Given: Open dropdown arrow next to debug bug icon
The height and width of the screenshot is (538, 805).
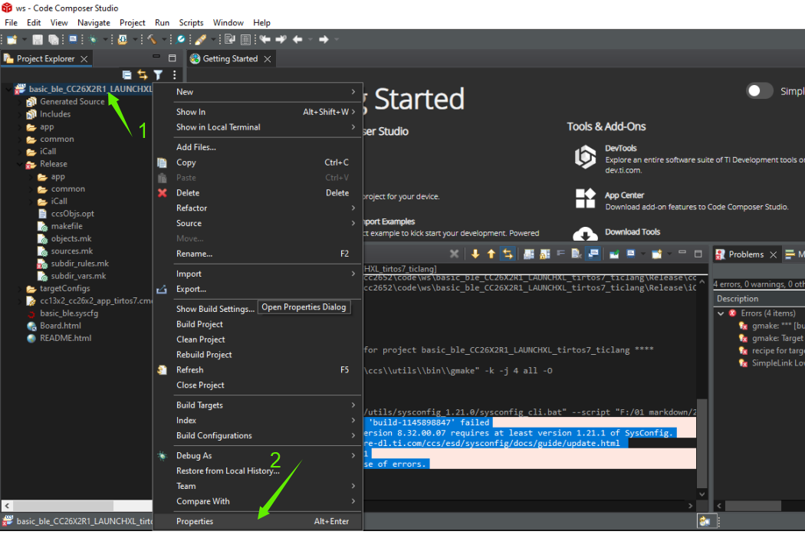Looking at the screenshot, I should (105, 40).
